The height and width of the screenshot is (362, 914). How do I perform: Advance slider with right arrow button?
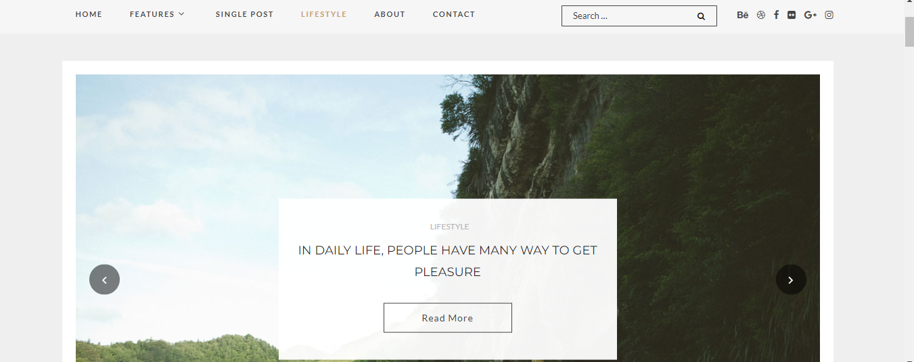pyautogui.click(x=791, y=279)
